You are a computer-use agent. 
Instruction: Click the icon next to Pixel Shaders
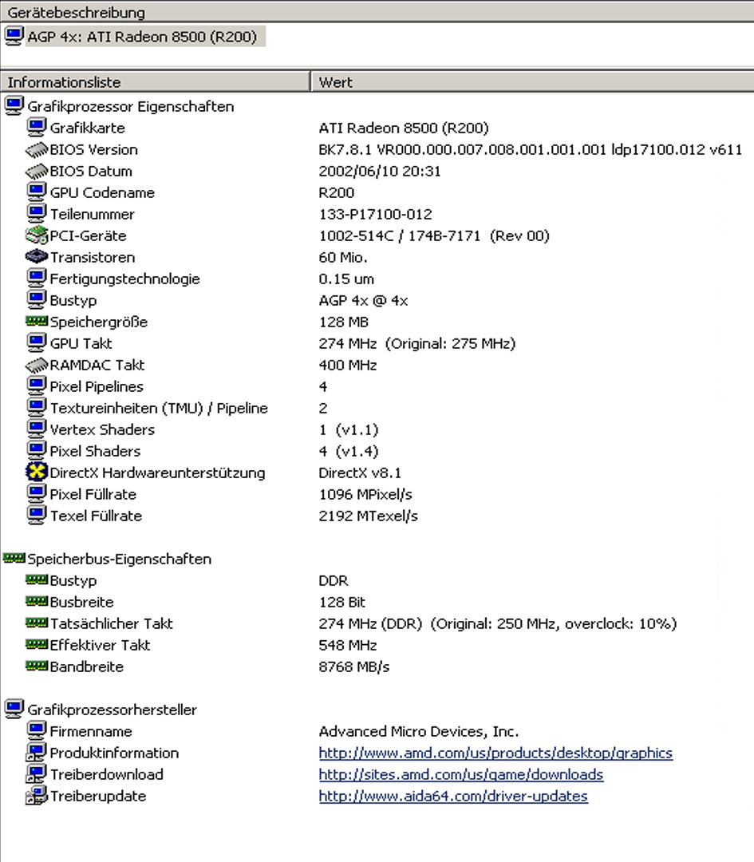click(36, 451)
